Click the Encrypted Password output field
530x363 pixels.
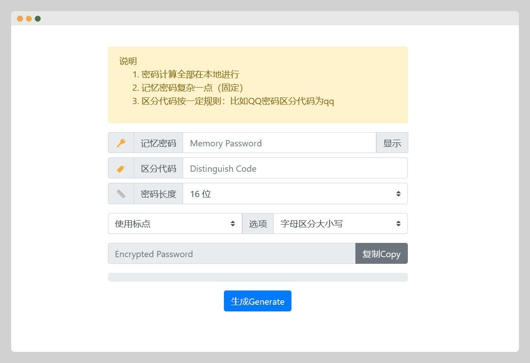tap(231, 254)
